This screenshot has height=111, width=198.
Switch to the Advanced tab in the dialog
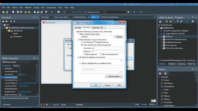96,27
